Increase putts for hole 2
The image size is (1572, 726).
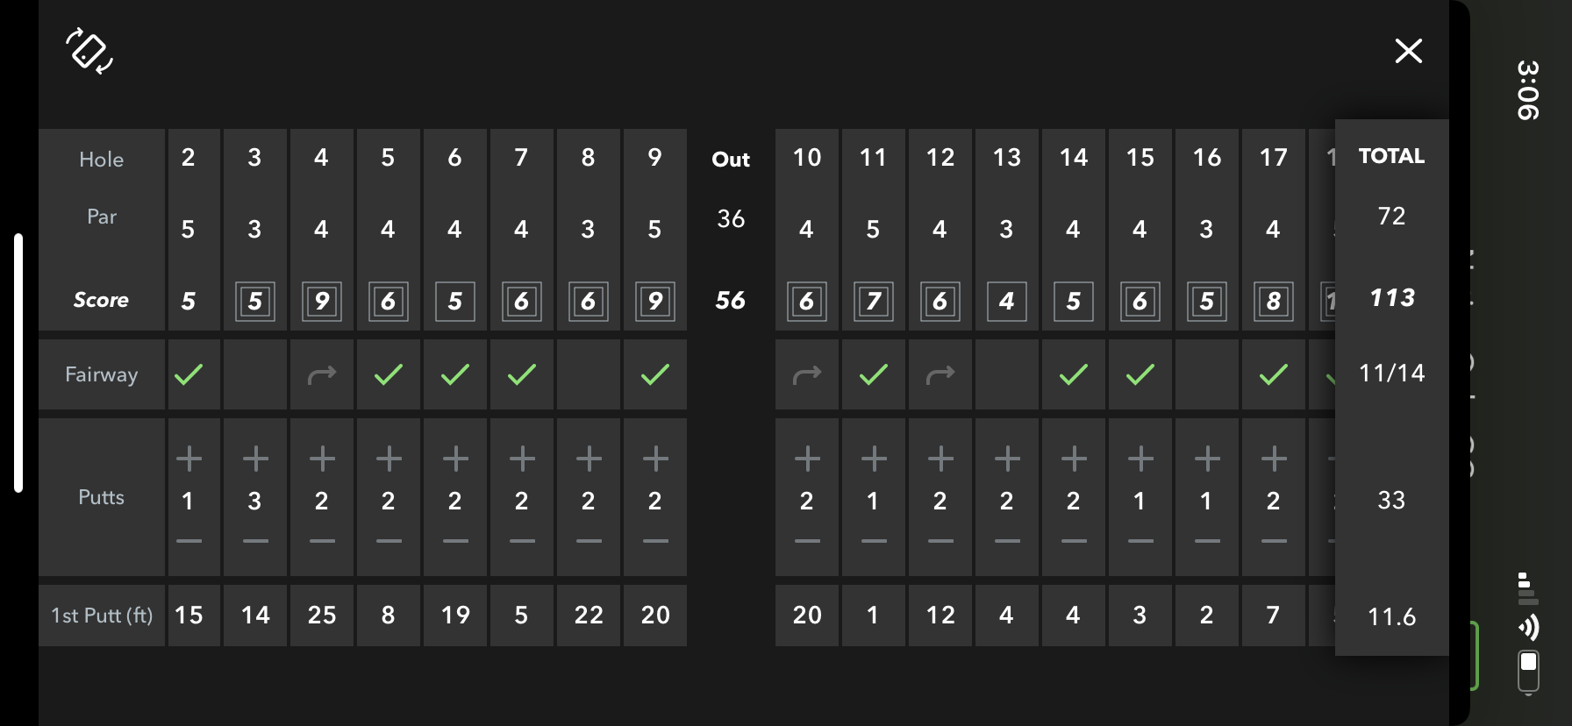tap(189, 458)
